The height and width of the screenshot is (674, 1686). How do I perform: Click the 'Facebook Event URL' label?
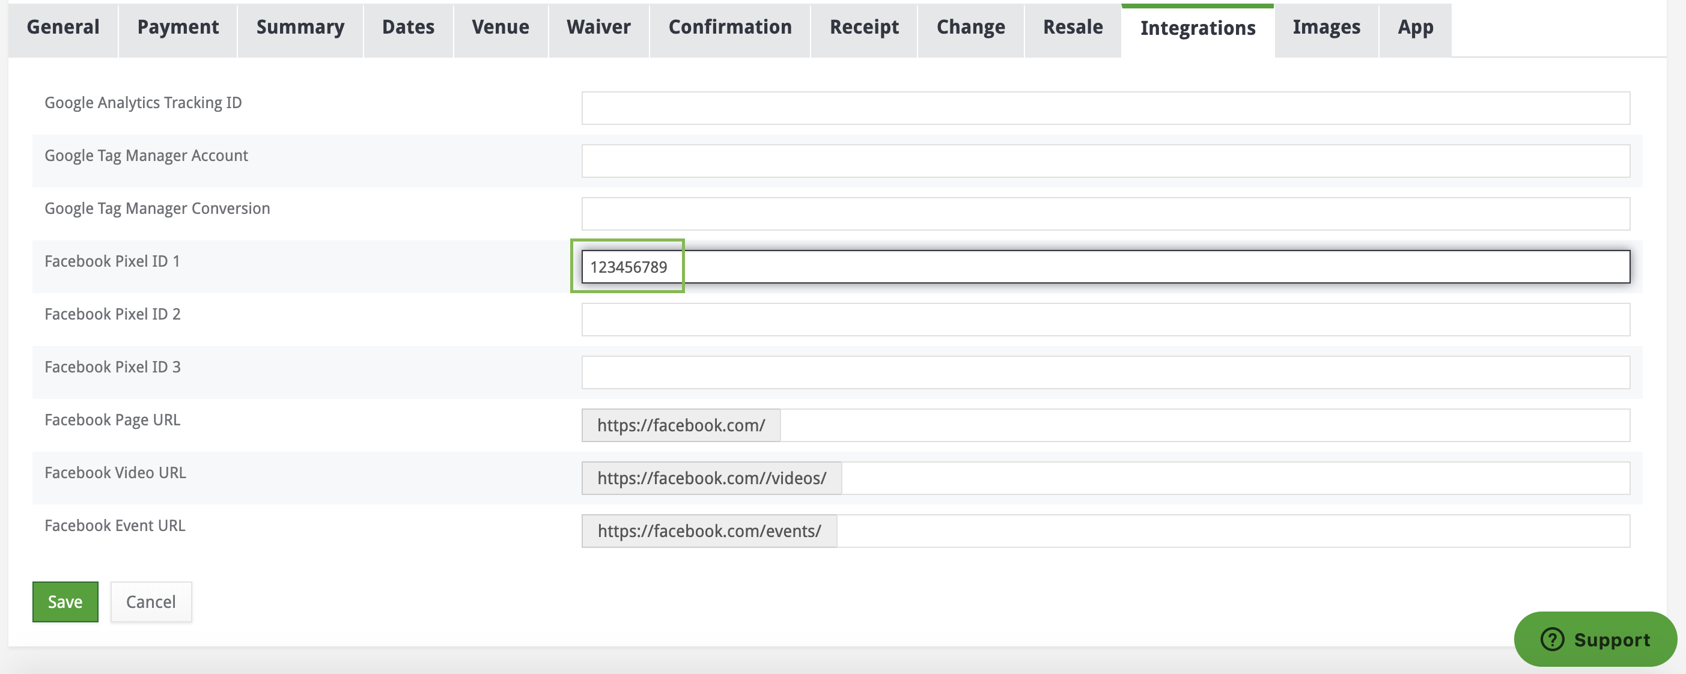click(115, 526)
